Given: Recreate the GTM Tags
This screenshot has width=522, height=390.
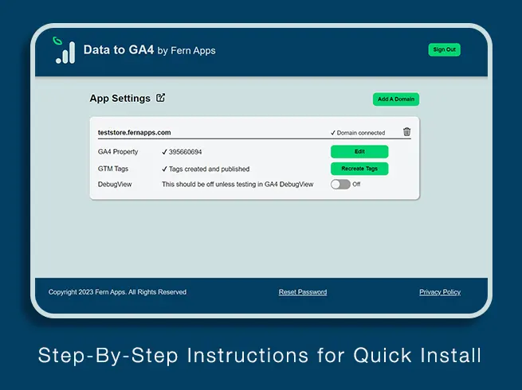Looking at the screenshot, I should click(x=359, y=169).
